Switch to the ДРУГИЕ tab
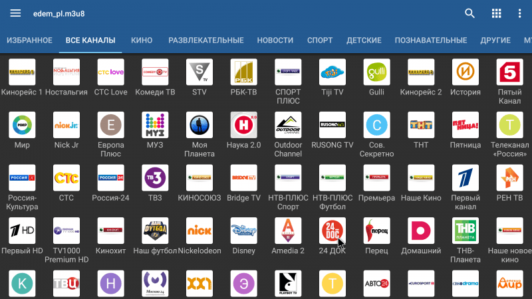Screen dimensions: 532x299 click(495, 41)
